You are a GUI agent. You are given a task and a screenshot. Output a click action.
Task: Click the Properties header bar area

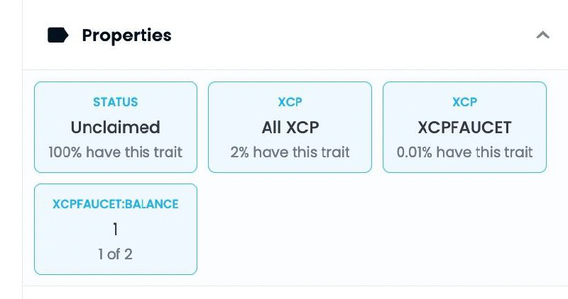pos(295,35)
